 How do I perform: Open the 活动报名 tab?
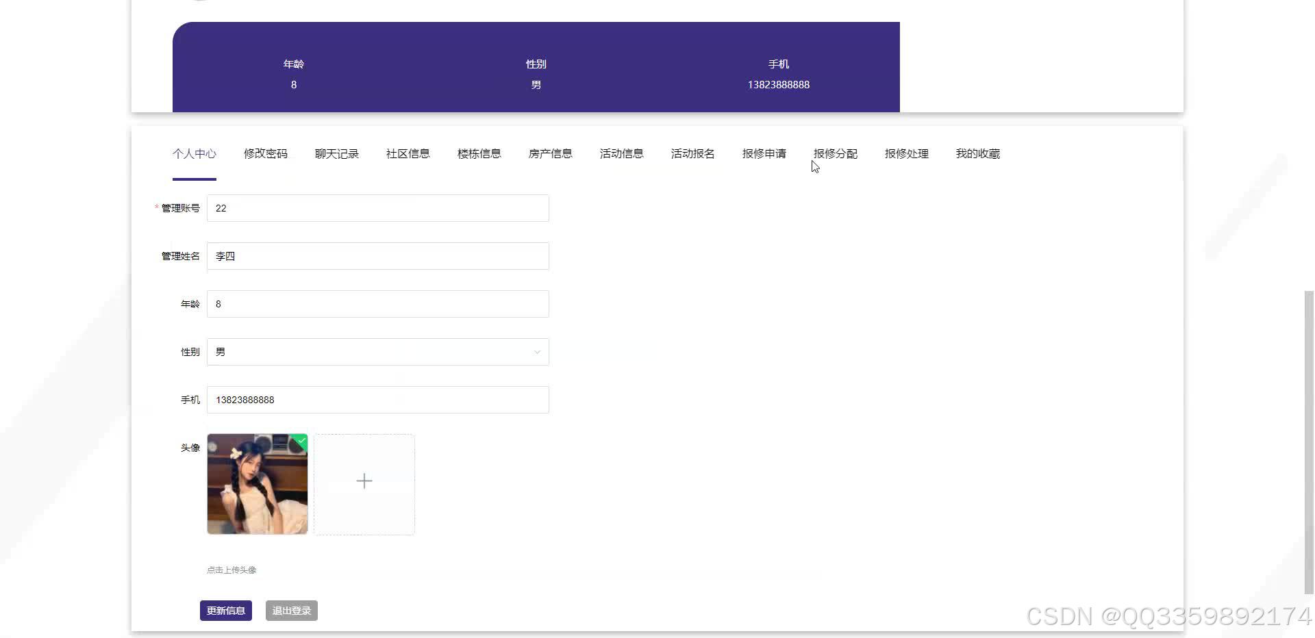[x=693, y=154]
